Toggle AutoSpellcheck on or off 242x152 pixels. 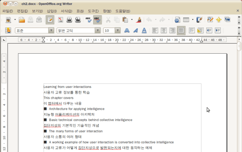(98, 20)
